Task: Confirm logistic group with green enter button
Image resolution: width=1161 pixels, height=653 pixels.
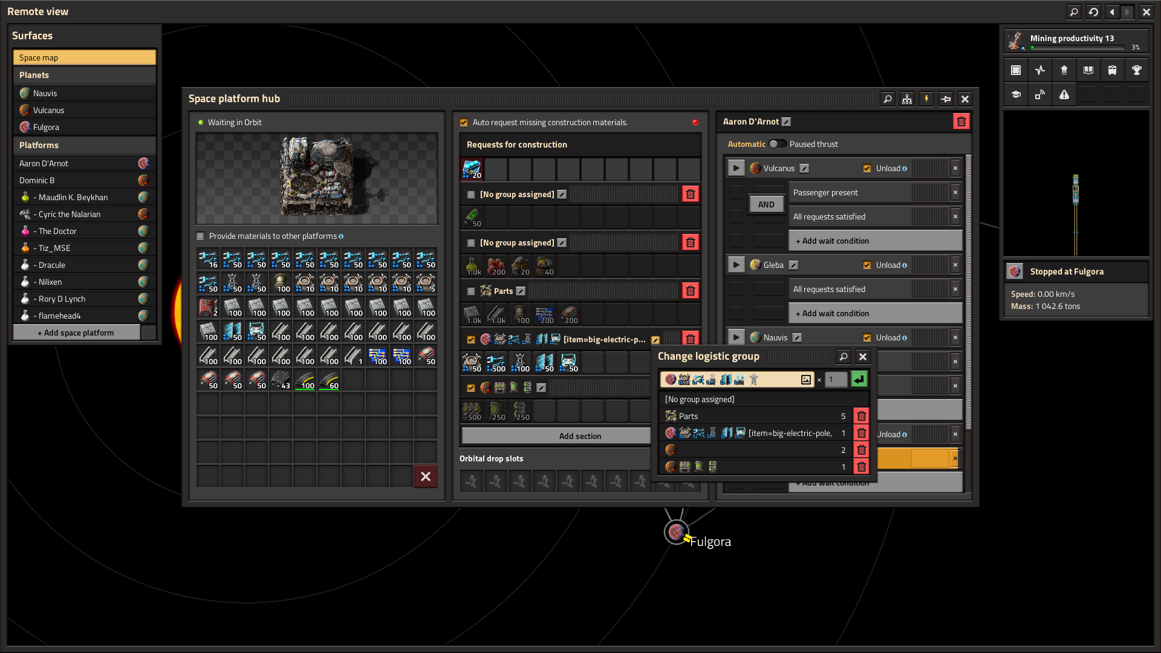Action: tap(859, 379)
